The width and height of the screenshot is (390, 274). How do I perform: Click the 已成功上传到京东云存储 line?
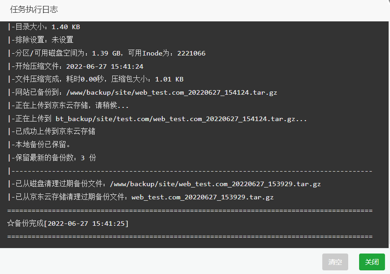click(x=51, y=131)
